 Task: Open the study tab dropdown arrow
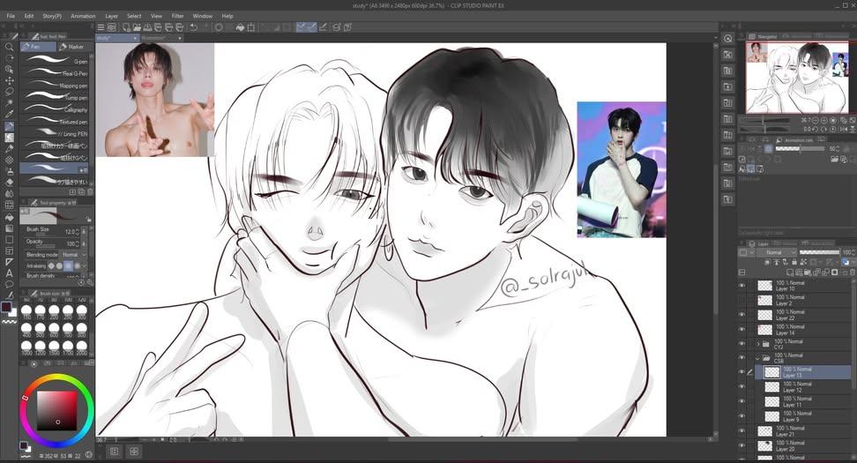point(135,38)
